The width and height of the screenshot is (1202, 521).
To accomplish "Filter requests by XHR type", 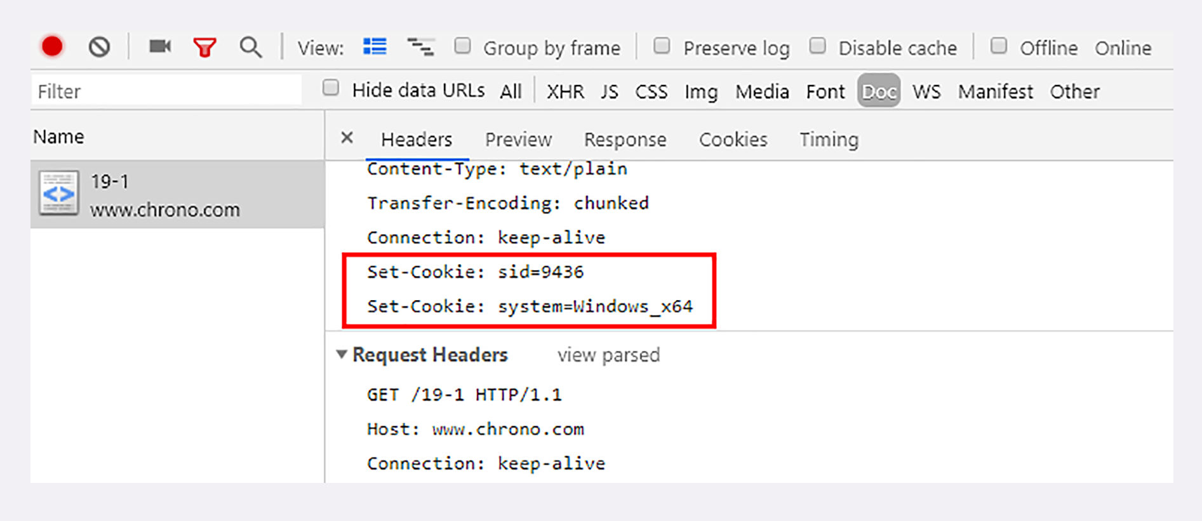I will click(x=565, y=92).
